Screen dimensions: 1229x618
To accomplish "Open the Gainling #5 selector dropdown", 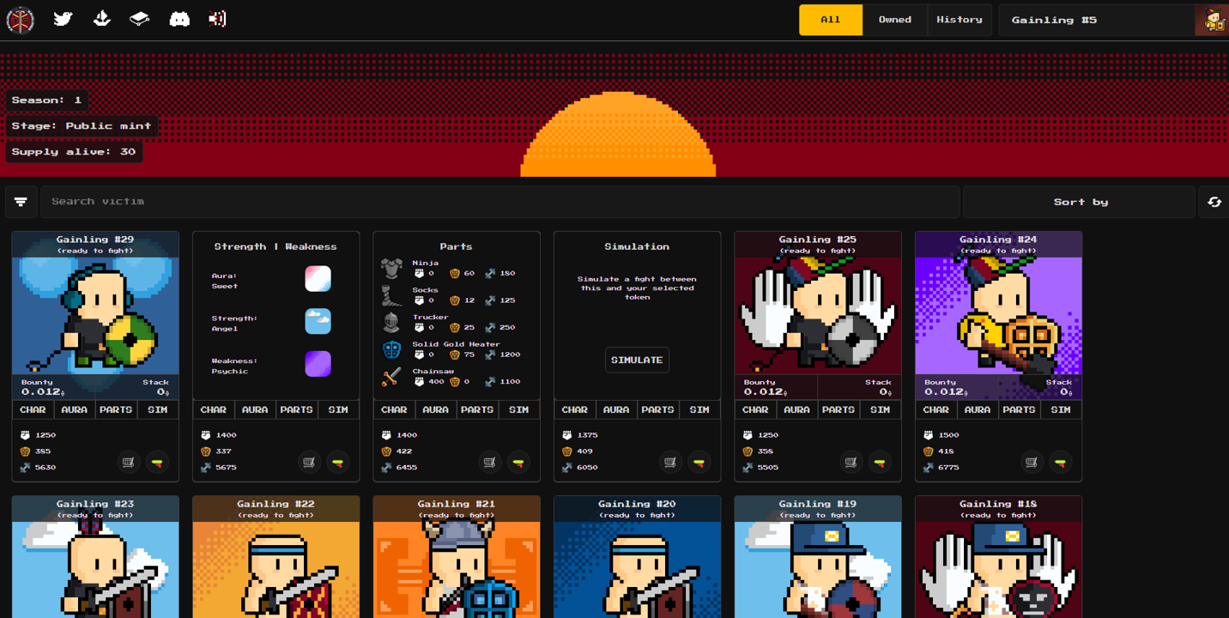I will click(1096, 20).
